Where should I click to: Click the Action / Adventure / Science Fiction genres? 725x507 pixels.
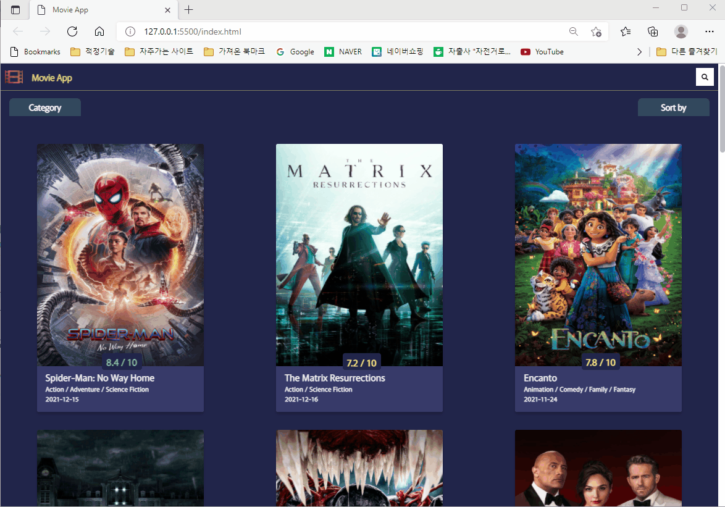[97, 389]
